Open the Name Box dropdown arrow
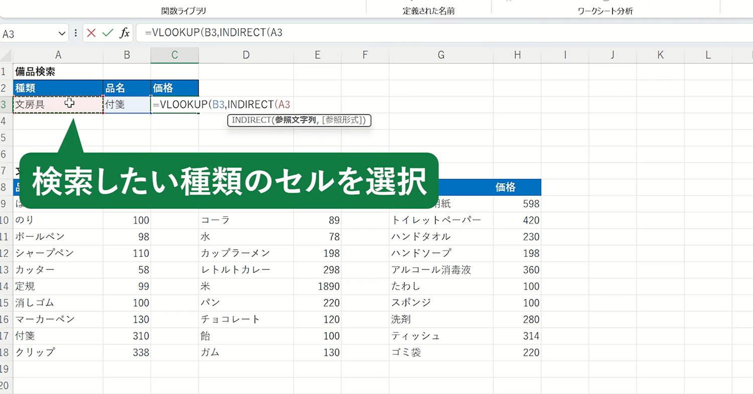The width and height of the screenshot is (753, 394). [62, 34]
